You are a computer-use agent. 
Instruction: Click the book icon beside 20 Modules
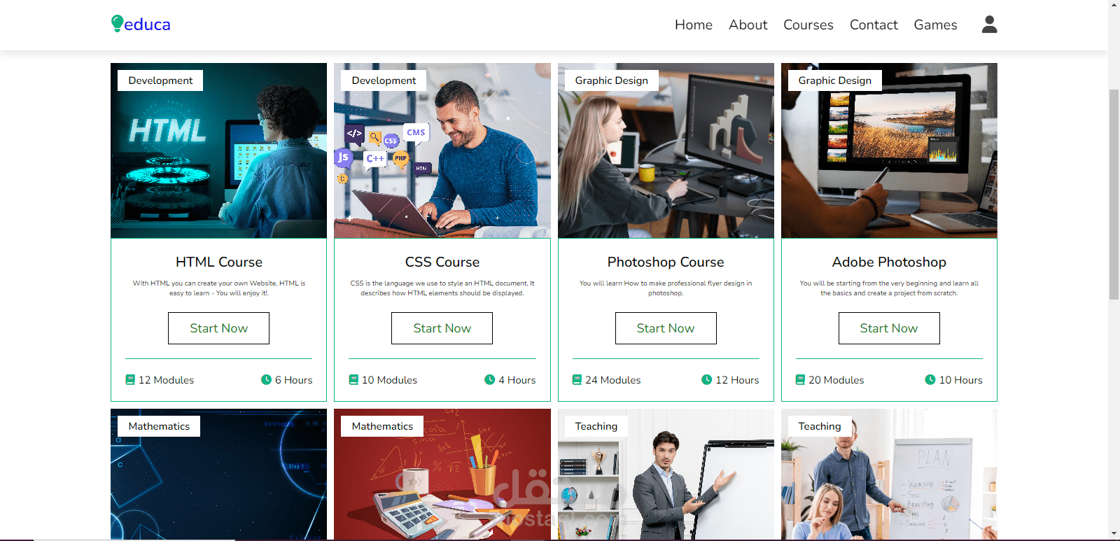tap(800, 380)
